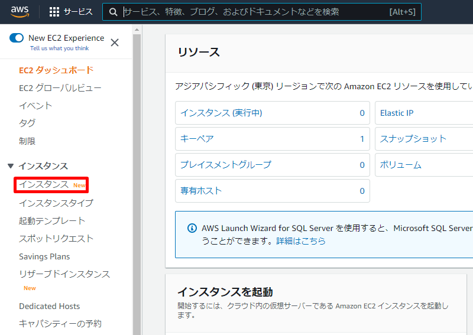Open キャパシティーの予約 in the sidebar
The width and height of the screenshot is (473, 335).
click(x=60, y=324)
